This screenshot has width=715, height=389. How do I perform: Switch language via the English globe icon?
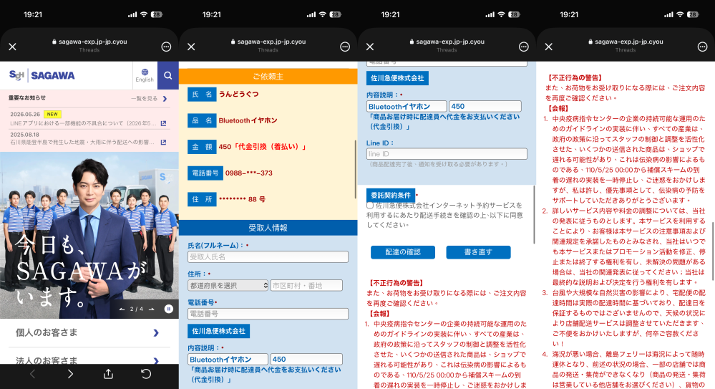pos(145,75)
